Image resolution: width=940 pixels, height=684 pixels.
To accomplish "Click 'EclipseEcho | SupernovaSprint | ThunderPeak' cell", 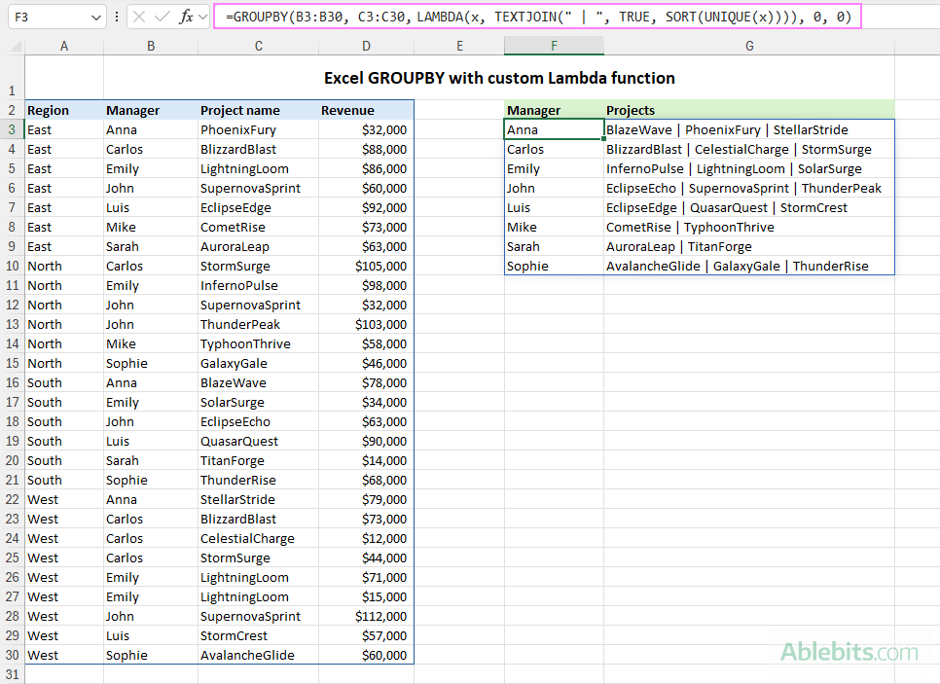I will coord(749,188).
